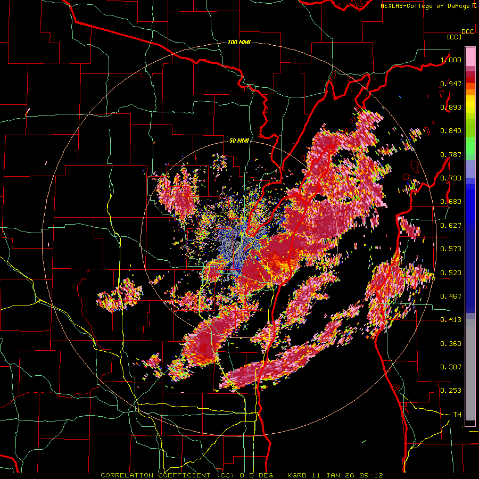Screen dimensions: 479x479
Task: Click the DCC label above the legend
Action: (x=467, y=31)
